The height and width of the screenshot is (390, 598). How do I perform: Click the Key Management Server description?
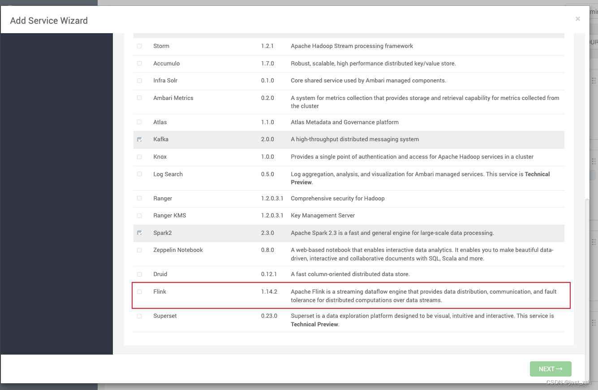[x=323, y=215]
